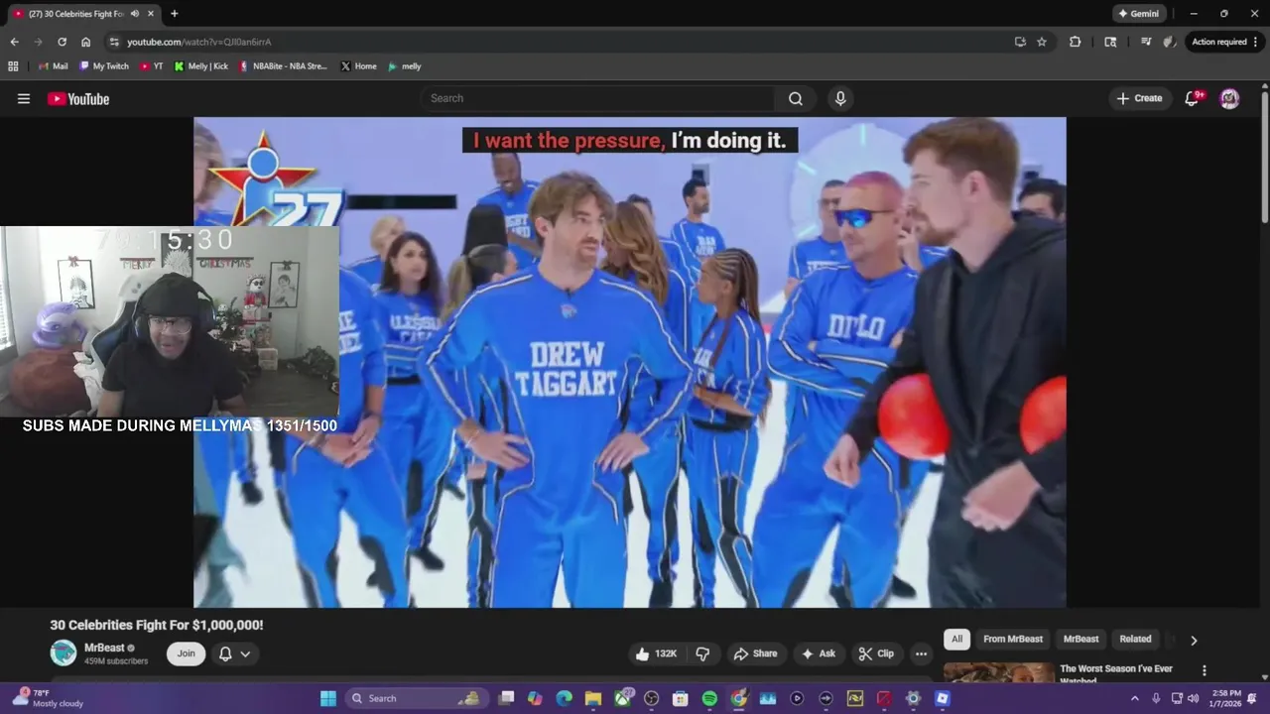This screenshot has width=1270, height=714.
Task: Open the melly bookmark
Action: point(405,66)
